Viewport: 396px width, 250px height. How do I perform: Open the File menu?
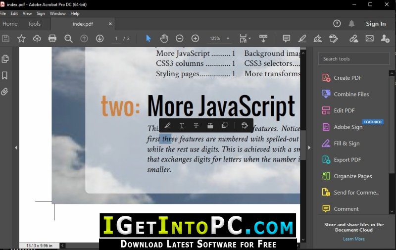(3, 14)
